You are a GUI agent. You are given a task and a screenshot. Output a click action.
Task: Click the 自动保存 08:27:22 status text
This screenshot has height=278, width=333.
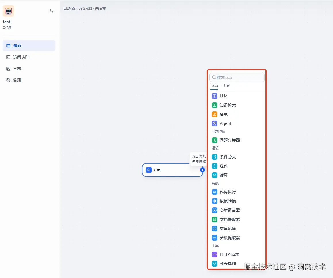click(x=78, y=9)
